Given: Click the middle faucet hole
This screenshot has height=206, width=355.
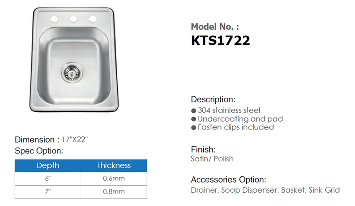Looking at the screenshot, I should (73, 19).
